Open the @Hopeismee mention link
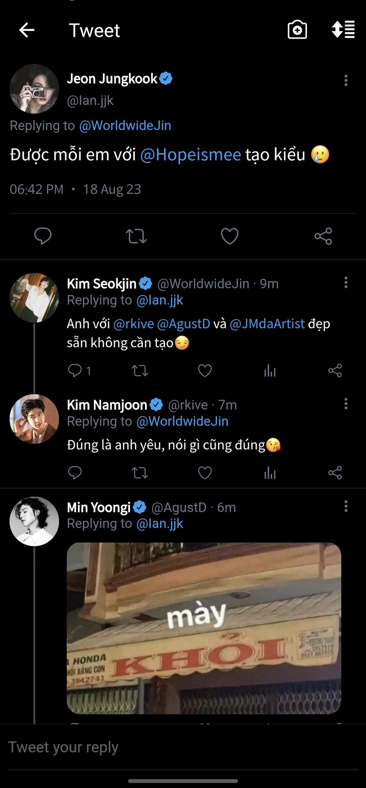The image size is (366, 788). tap(191, 155)
